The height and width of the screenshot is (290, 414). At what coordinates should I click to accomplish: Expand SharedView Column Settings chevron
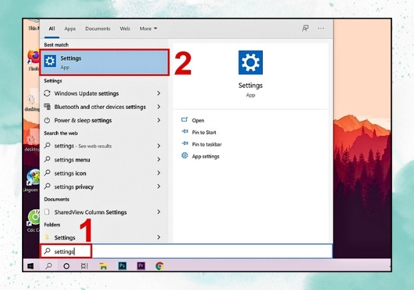click(159, 212)
